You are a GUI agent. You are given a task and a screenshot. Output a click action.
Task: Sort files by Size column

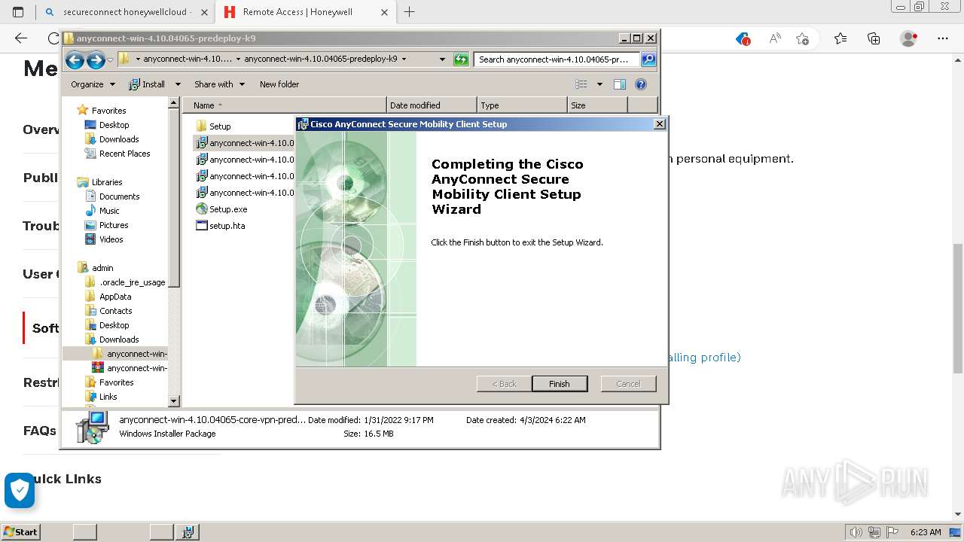coord(597,105)
